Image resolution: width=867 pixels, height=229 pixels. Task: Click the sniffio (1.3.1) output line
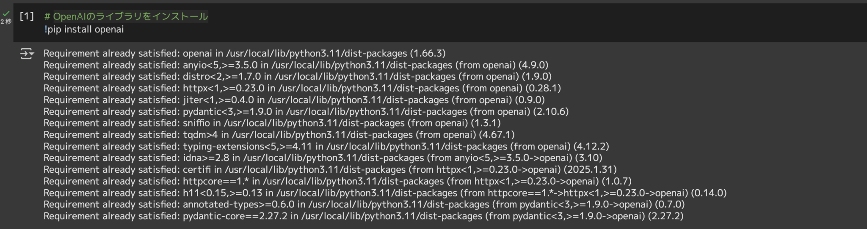(x=272, y=123)
